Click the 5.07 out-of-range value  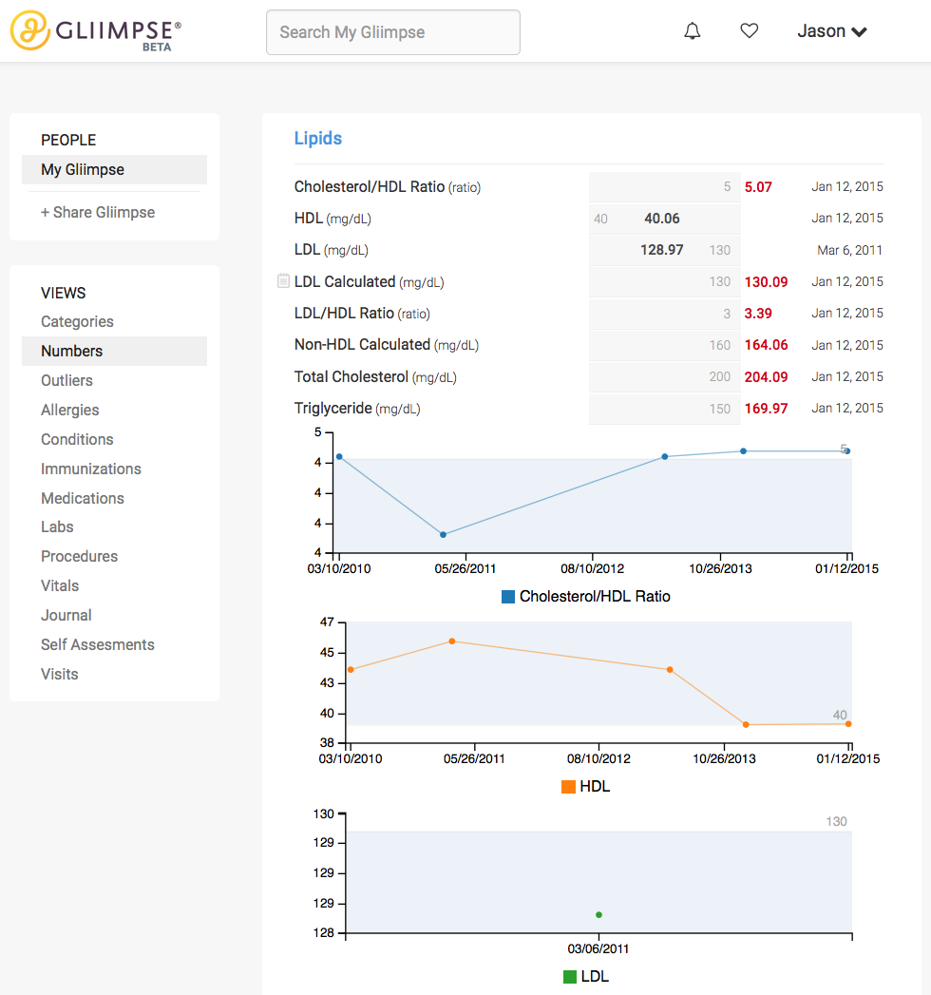tap(758, 187)
